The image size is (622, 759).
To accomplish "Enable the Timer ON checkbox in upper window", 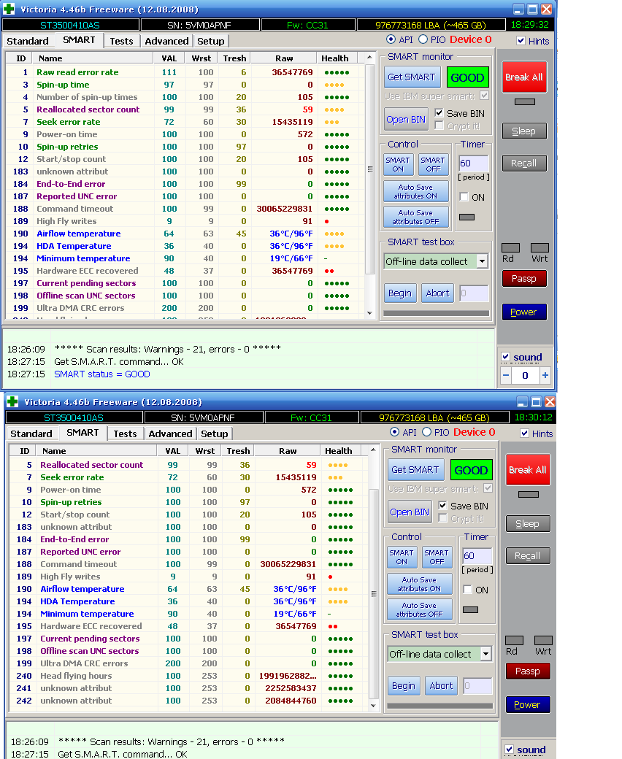I will pos(464,197).
